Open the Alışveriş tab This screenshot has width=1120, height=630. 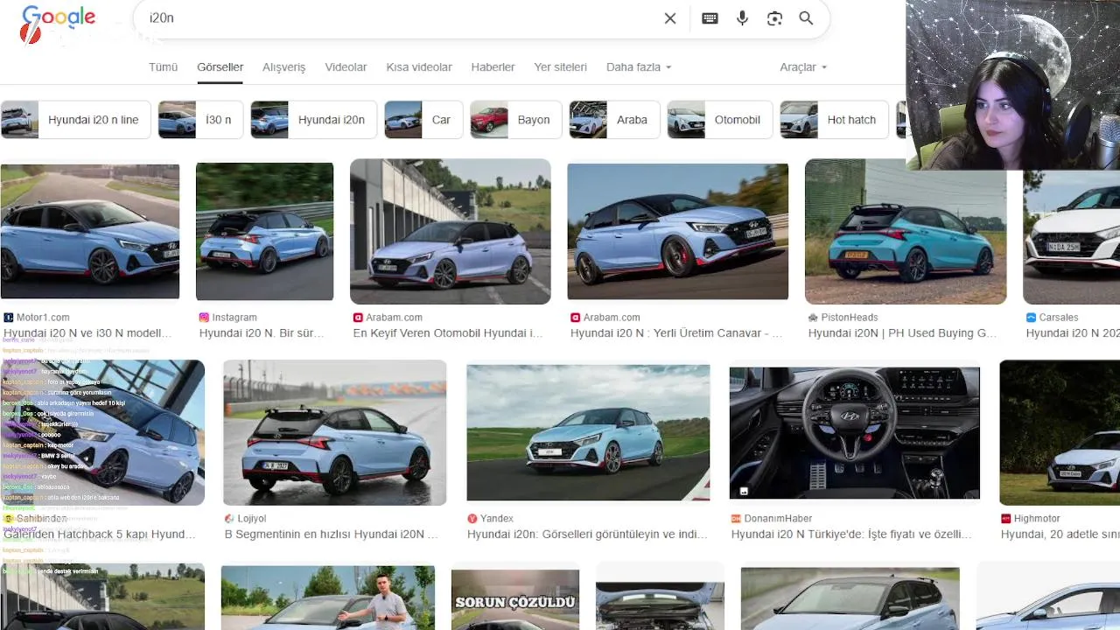(284, 67)
